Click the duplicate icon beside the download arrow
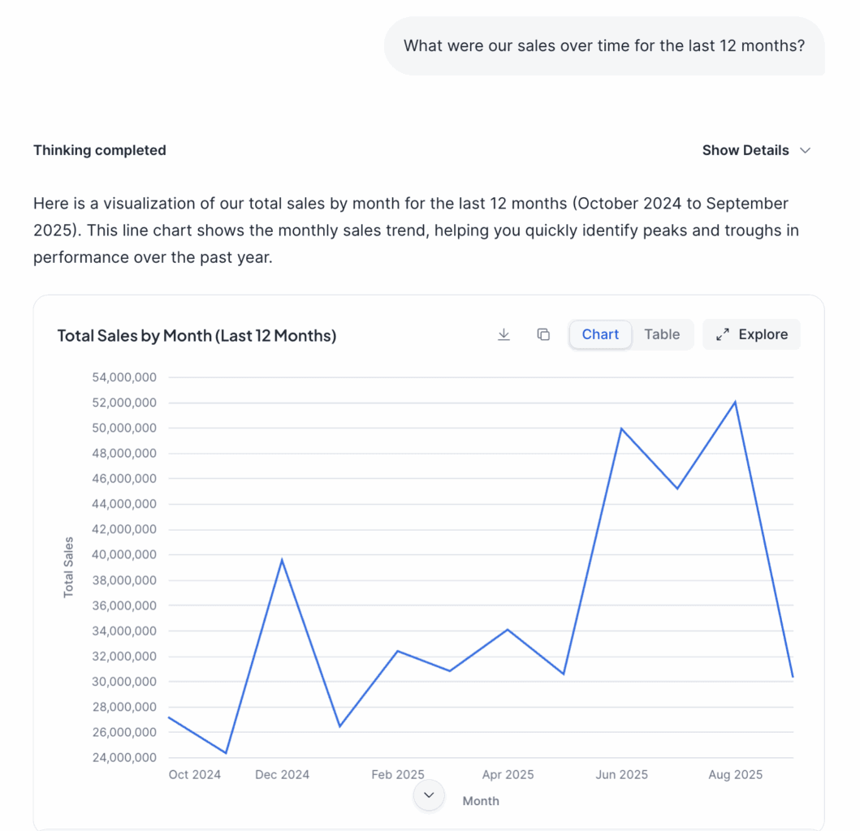The height and width of the screenshot is (831, 860). pyautogui.click(x=542, y=334)
